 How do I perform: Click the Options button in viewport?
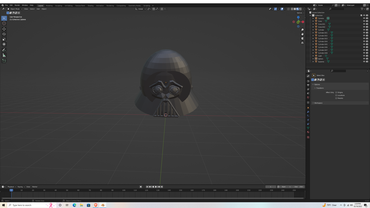coord(300,13)
